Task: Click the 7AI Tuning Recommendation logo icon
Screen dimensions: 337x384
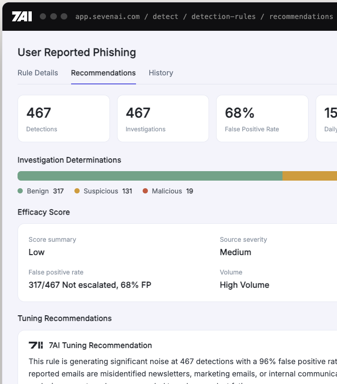Action: 36,345
